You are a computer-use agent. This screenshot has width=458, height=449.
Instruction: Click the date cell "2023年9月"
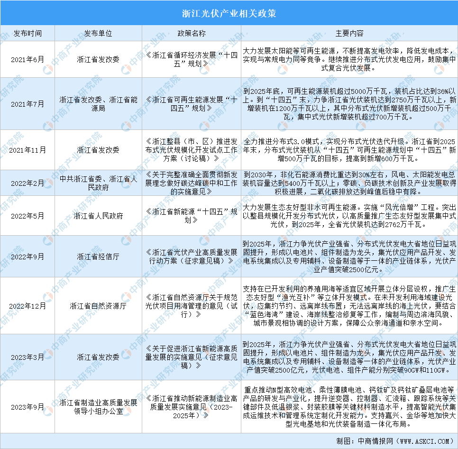coord(27,407)
